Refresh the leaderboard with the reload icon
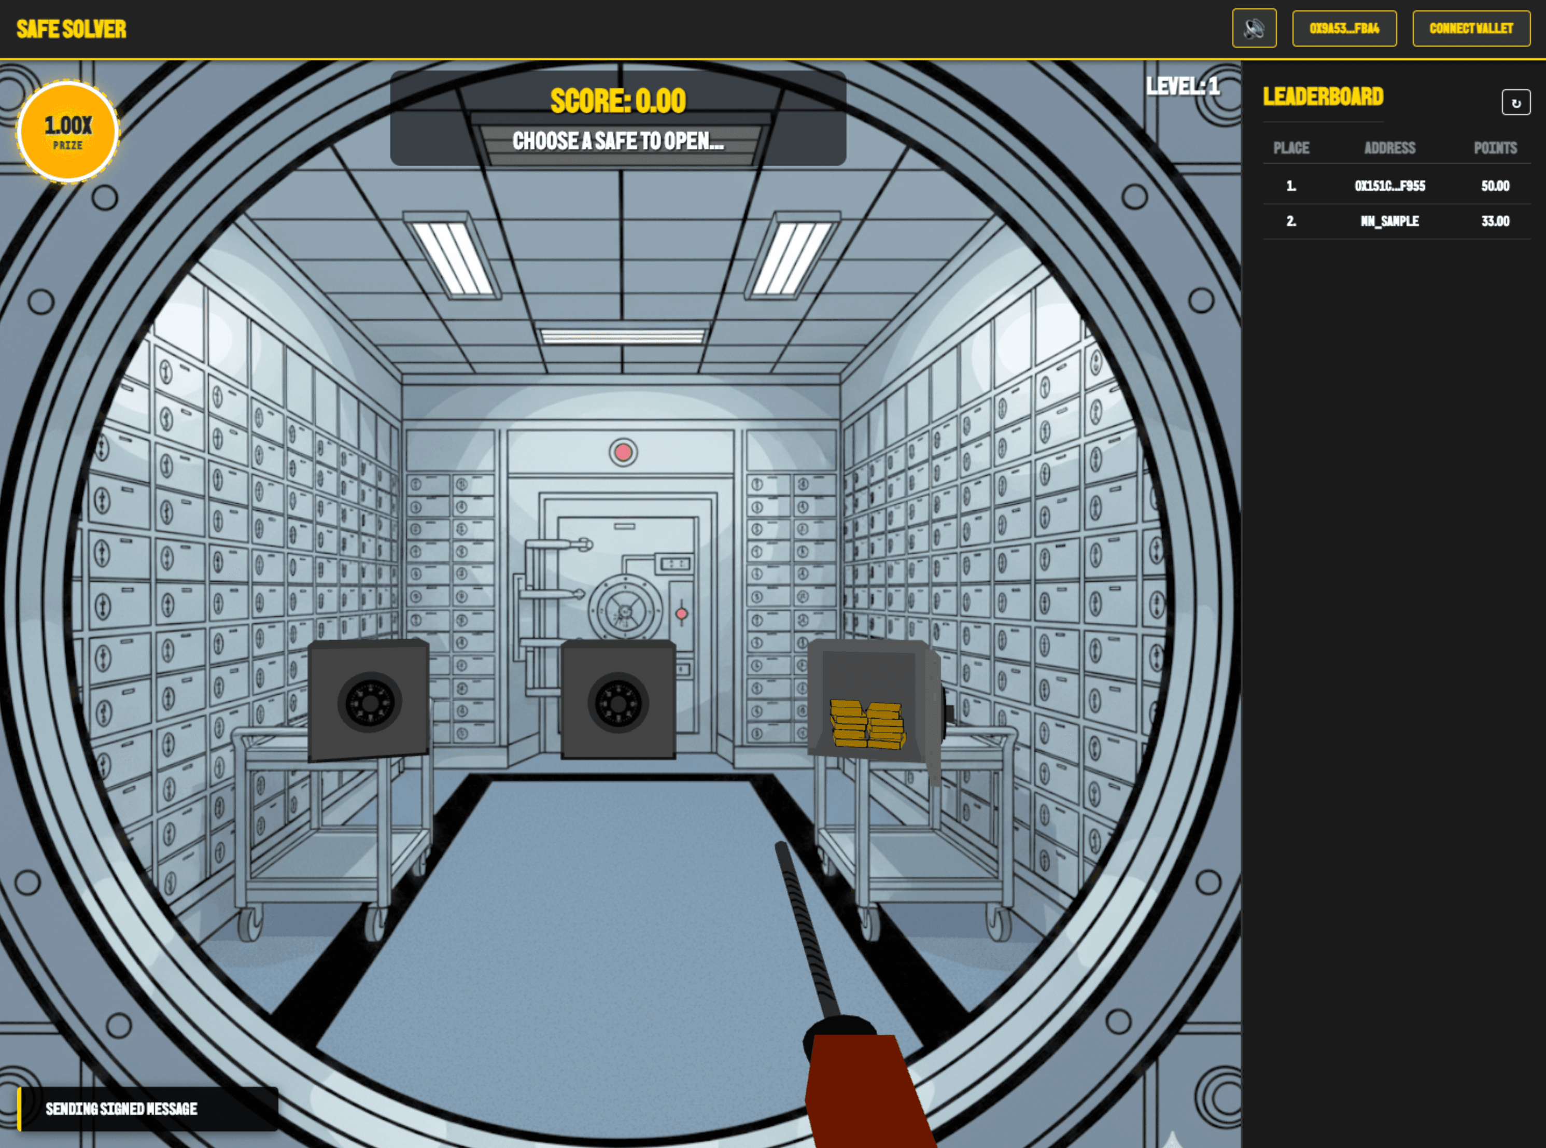The height and width of the screenshot is (1148, 1546). [x=1515, y=103]
